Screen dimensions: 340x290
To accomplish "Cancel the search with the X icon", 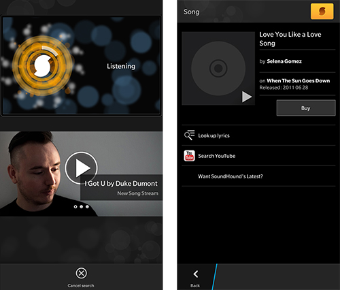I will 81,273.
